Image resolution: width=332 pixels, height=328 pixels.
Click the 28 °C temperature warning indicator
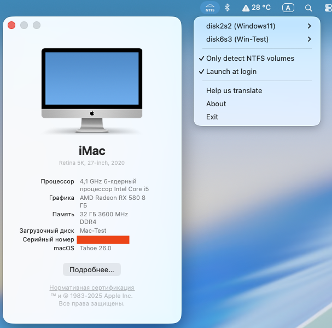coord(256,8)
